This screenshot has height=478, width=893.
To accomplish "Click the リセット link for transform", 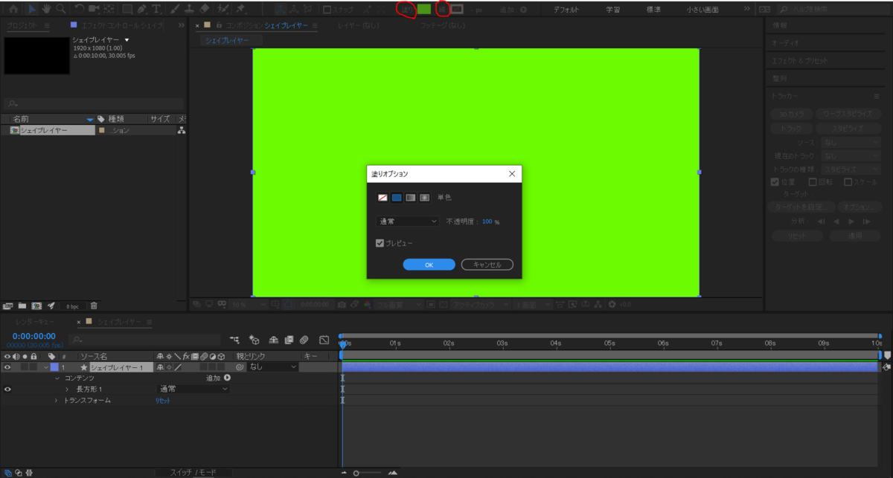I will (x=163, y=400).
